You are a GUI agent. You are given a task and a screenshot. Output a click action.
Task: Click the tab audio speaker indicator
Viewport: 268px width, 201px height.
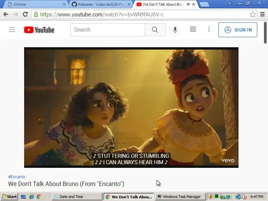coord(188,4)
